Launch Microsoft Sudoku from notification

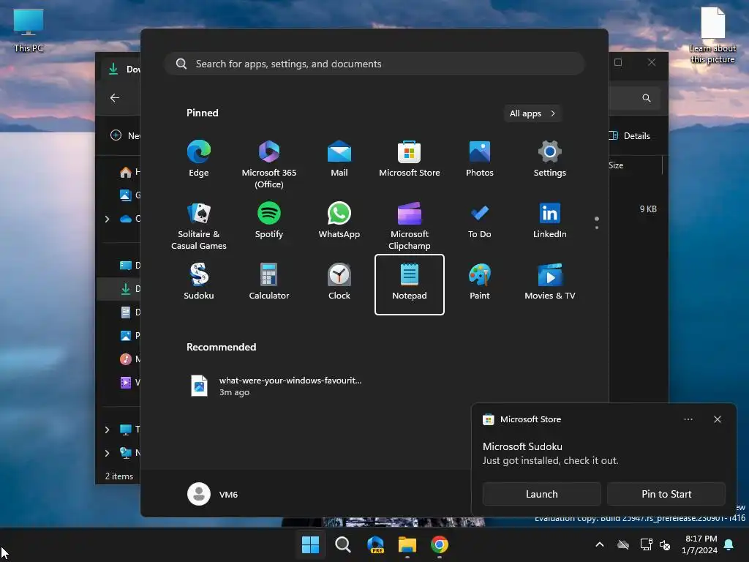pos(541,494)
